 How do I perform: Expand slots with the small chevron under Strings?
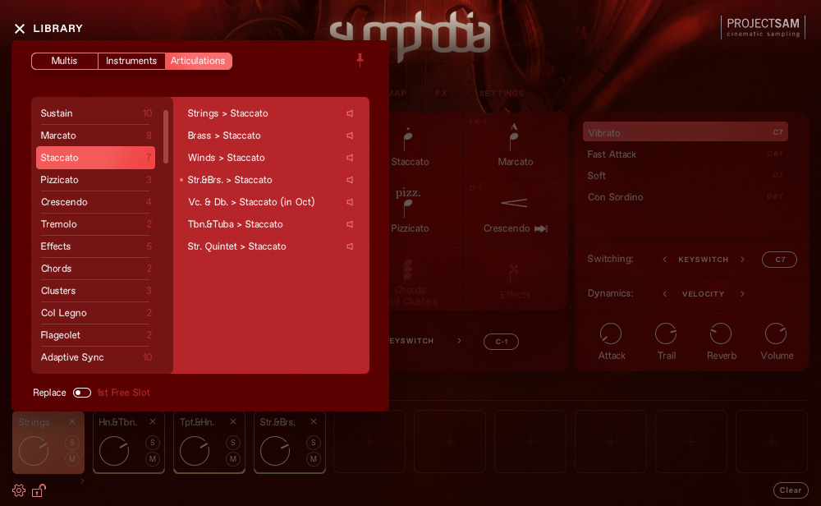click(x=82, y=481)
